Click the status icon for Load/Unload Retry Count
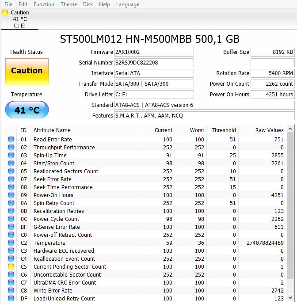This screenshot has height=304, width=297. click(x=11, y=298)
